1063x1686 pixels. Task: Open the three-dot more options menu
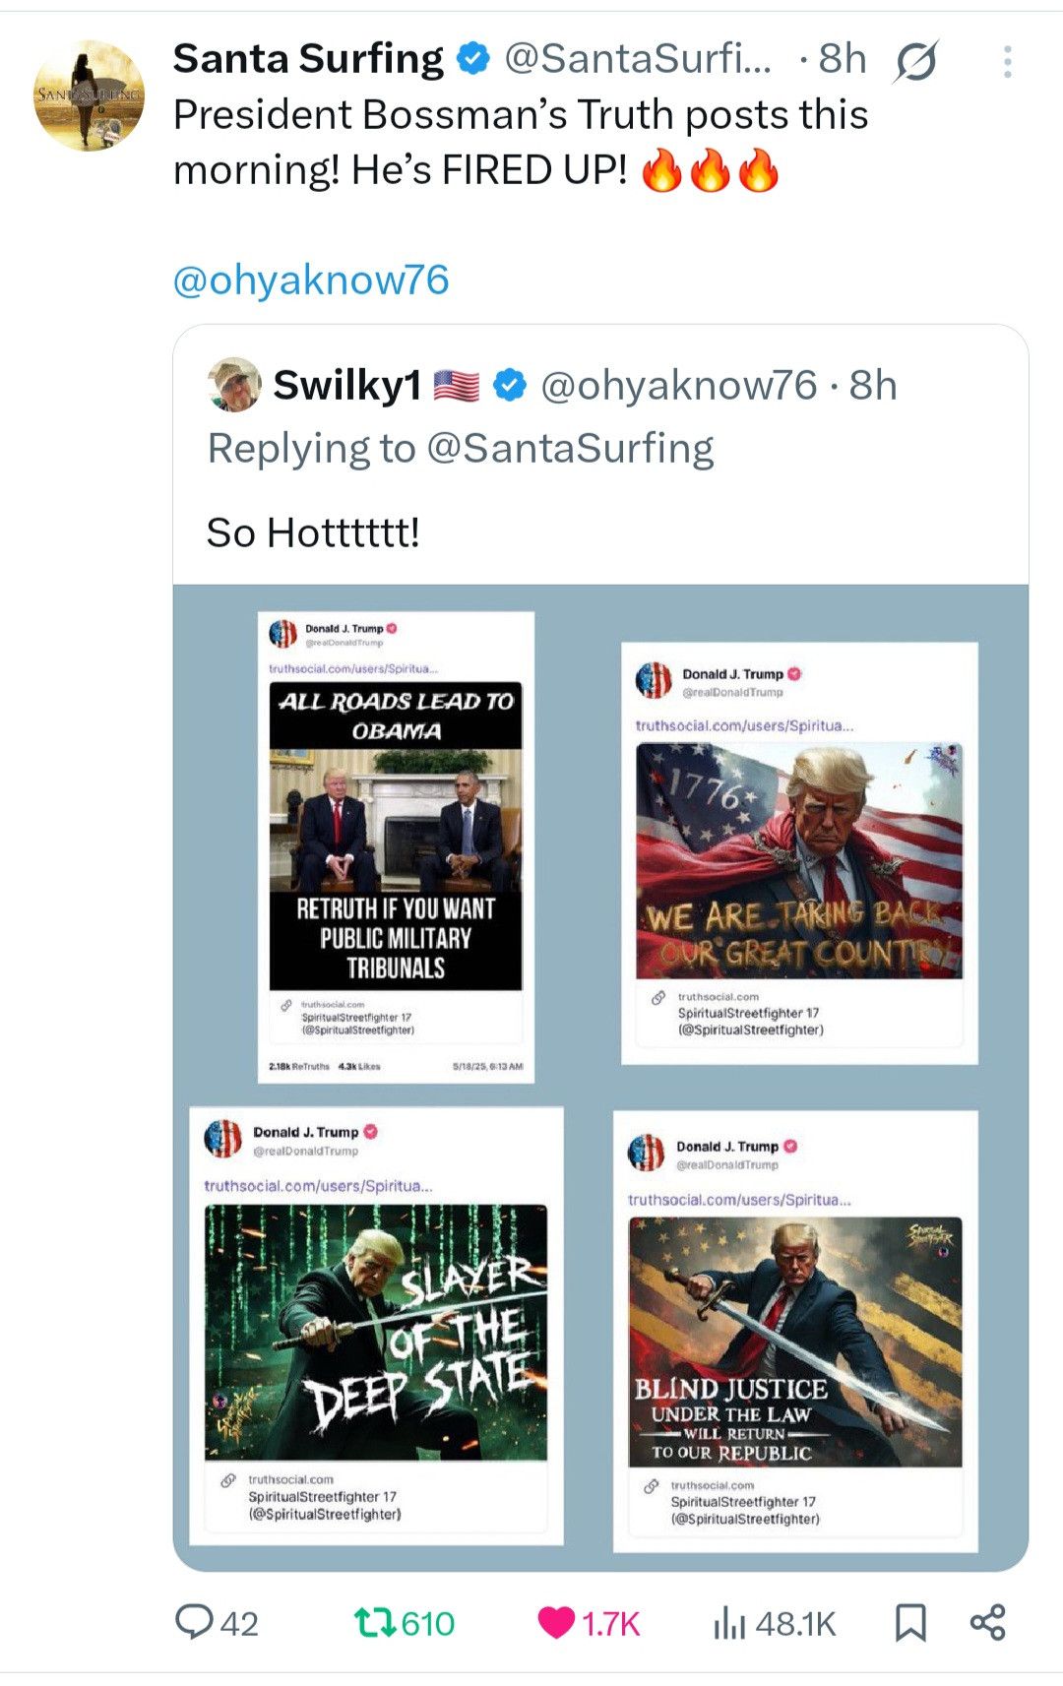pos(1007,62)
